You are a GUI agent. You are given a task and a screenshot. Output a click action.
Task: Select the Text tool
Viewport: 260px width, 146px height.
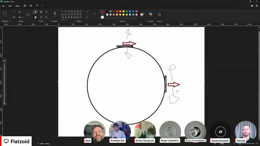46,12
